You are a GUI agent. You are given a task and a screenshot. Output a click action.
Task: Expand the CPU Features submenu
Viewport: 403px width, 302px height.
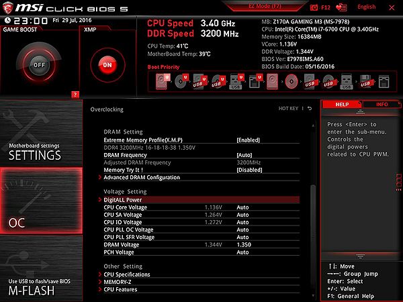(120, 289)
